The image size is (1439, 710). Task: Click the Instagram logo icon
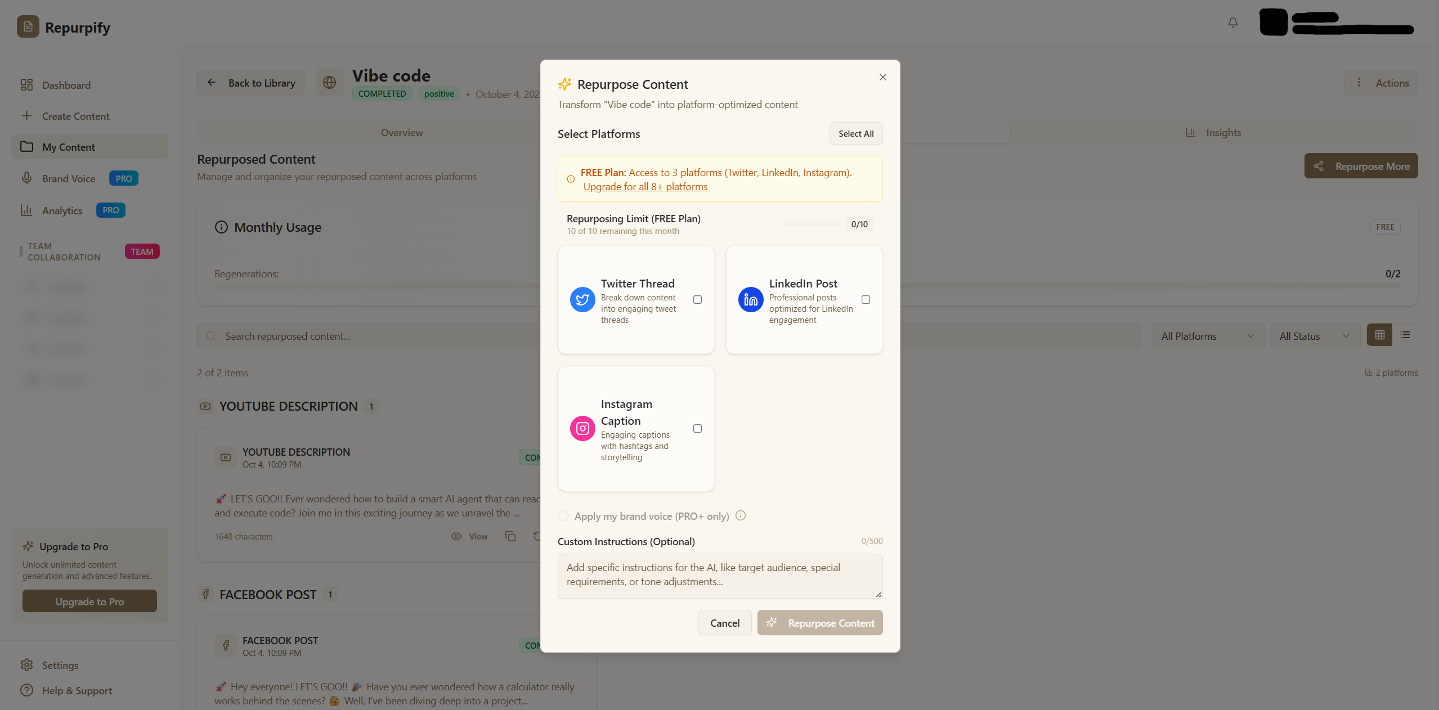582,429
